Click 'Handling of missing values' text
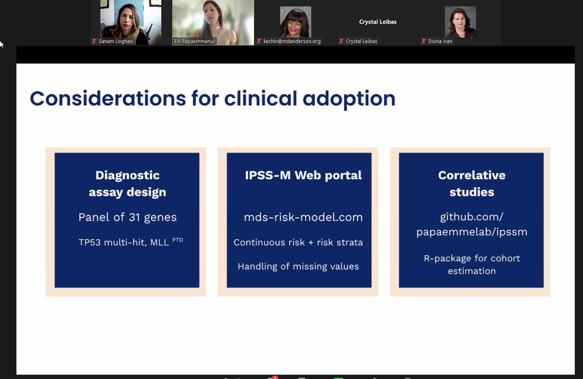This screenshot has width=583, height=379. 298,266
